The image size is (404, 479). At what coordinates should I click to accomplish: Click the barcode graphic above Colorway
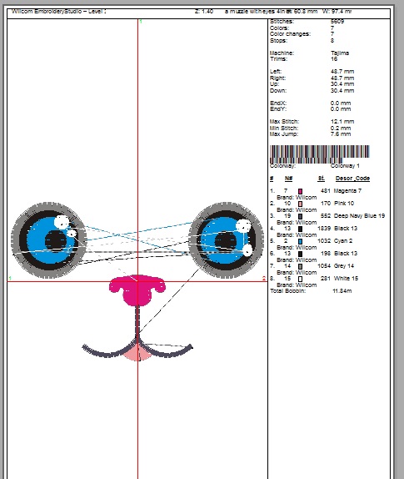(x=320, y=154)
